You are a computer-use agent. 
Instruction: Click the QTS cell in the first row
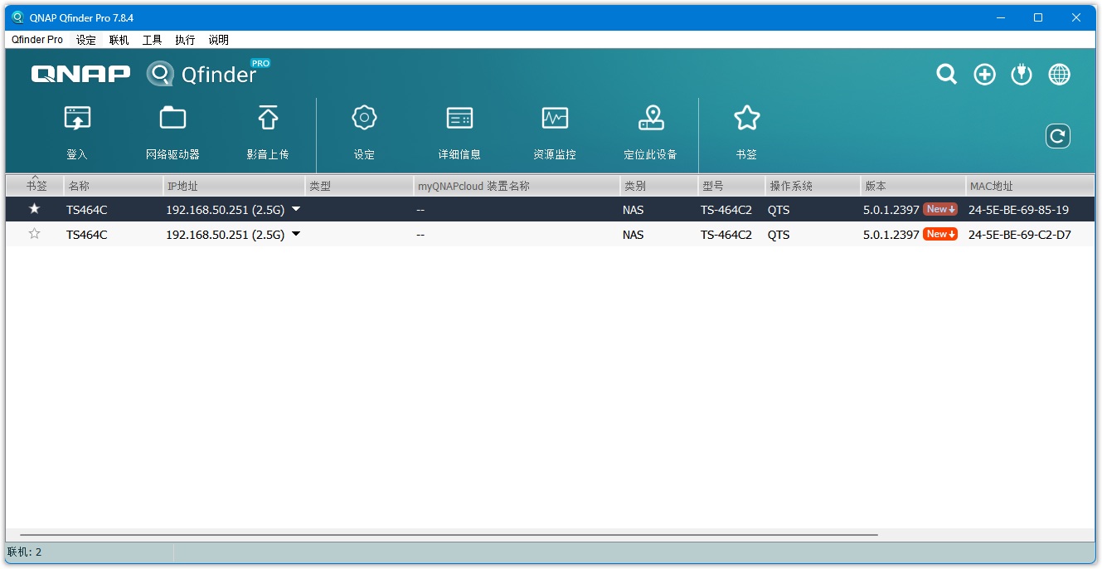pyautogui.click(x=779, y=210)
